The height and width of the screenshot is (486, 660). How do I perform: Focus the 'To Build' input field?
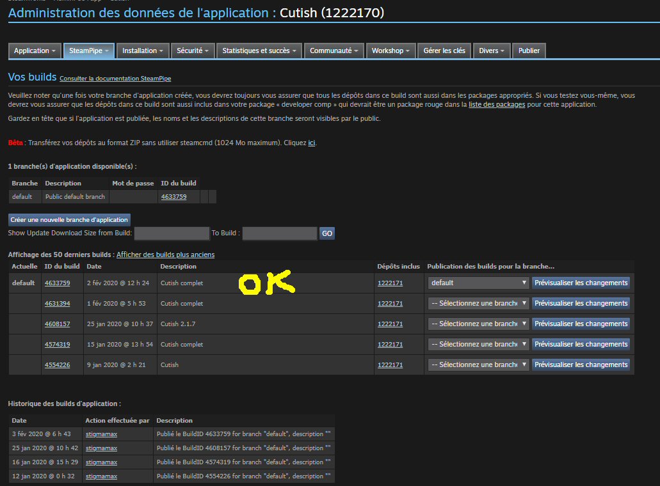tap(280, 233)
